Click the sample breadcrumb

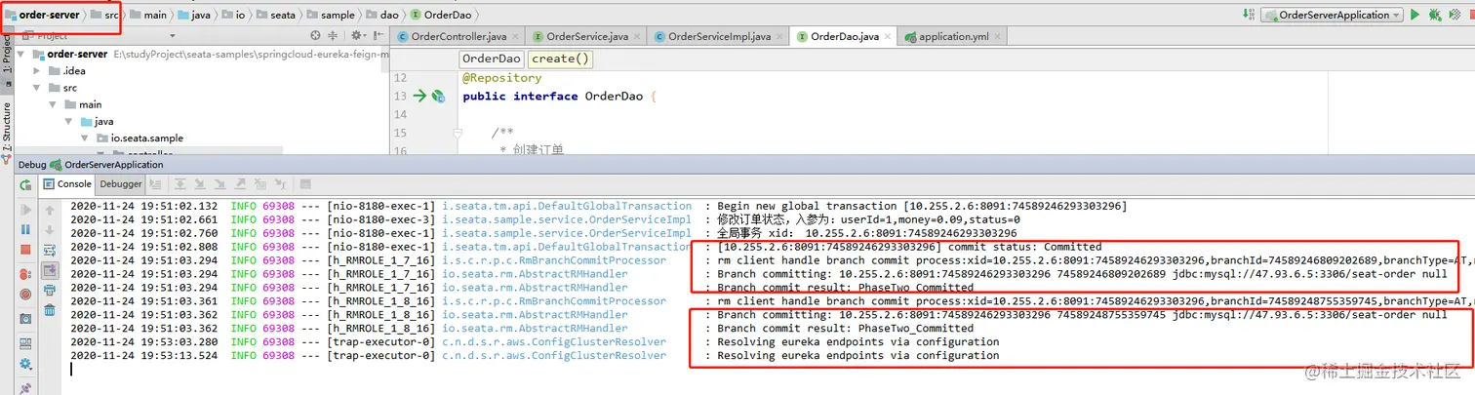coord(330,16)
